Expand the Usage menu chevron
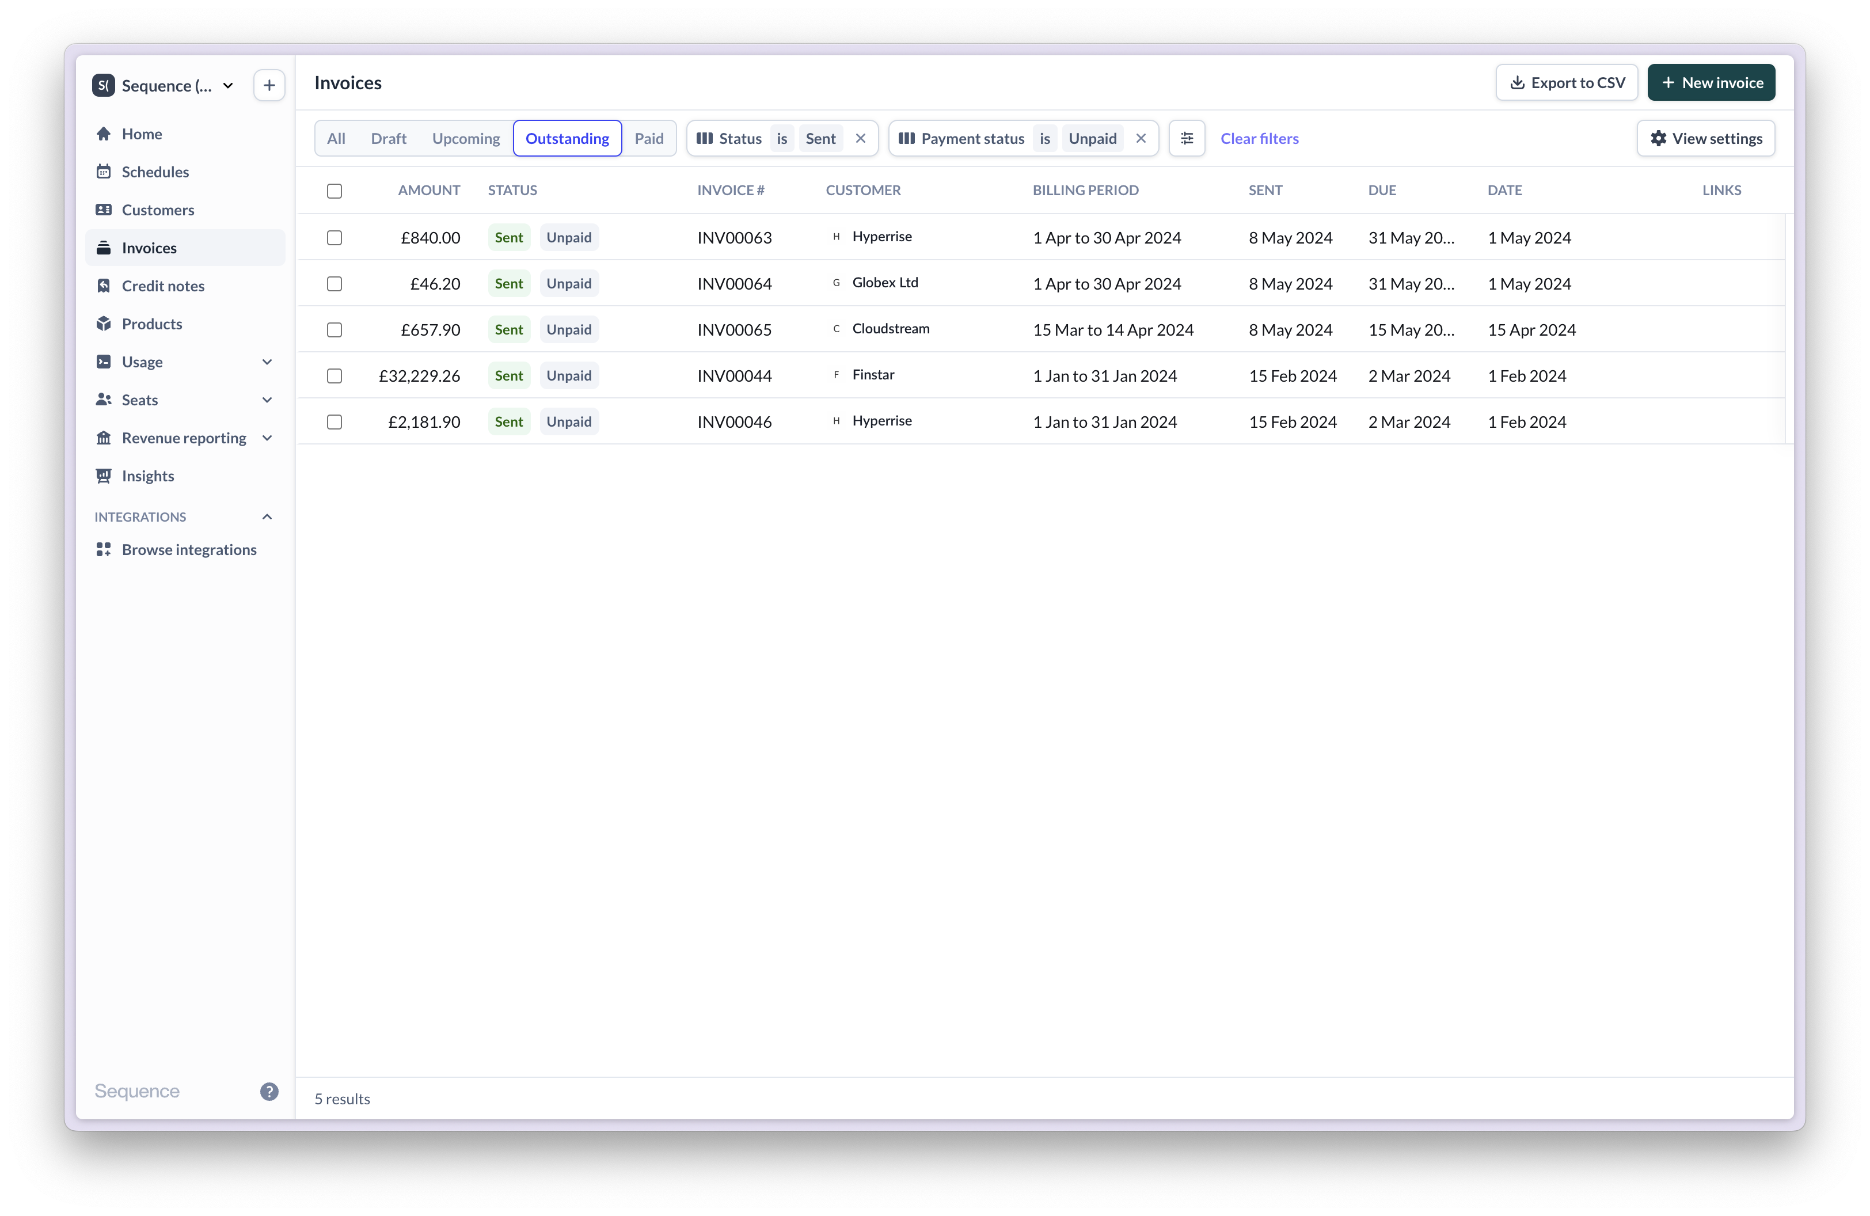The width and height of the screenshot is (1870, 1216). coord(267,362)
